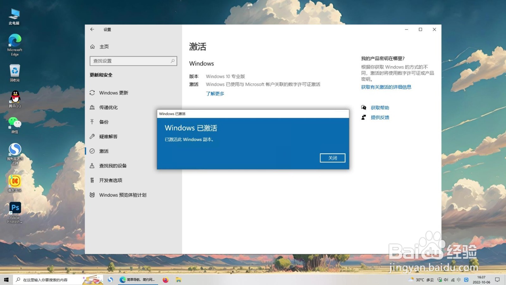This screenshot has height=285, width=506.
Task: Click the 获取帮助 headset icon
Action: click(364, 107)
